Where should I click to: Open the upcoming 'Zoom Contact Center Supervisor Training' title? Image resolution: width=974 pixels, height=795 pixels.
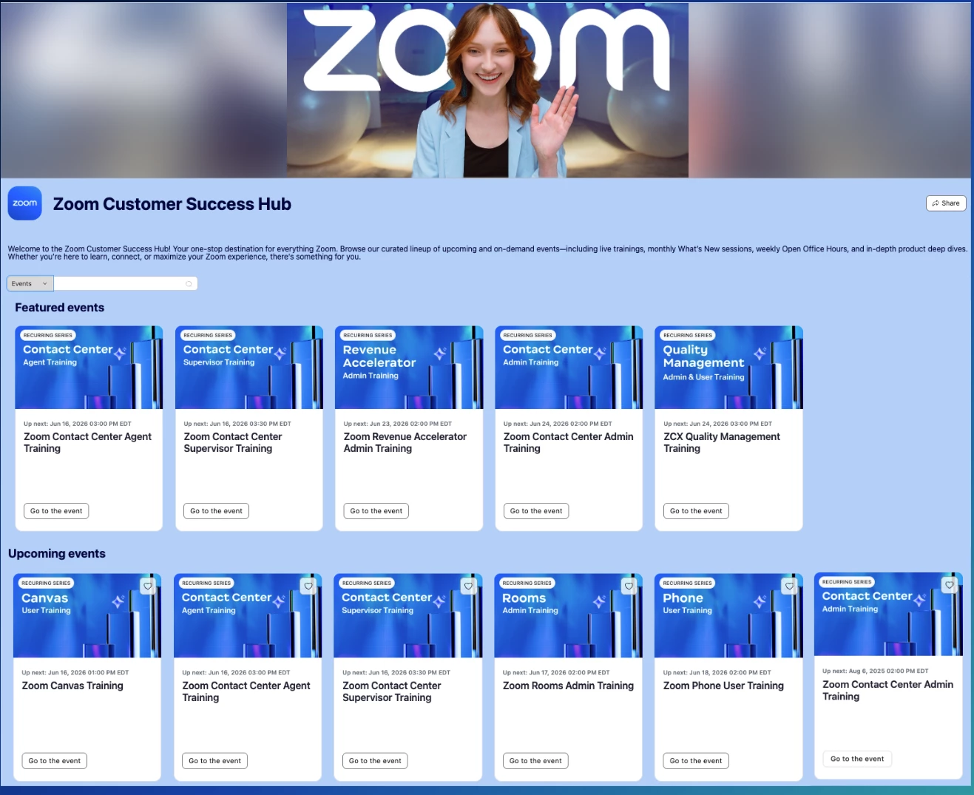(392, 691)
